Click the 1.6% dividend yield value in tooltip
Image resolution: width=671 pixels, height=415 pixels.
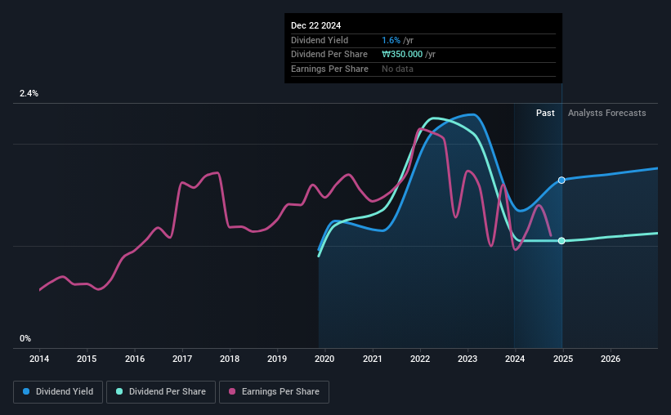pos(391,40)
